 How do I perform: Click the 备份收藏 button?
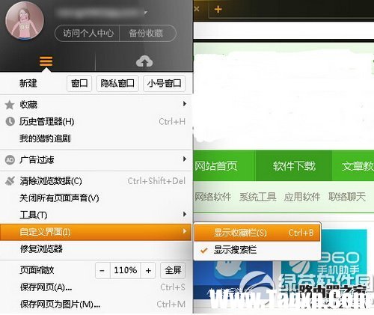(x=147, y=33)
